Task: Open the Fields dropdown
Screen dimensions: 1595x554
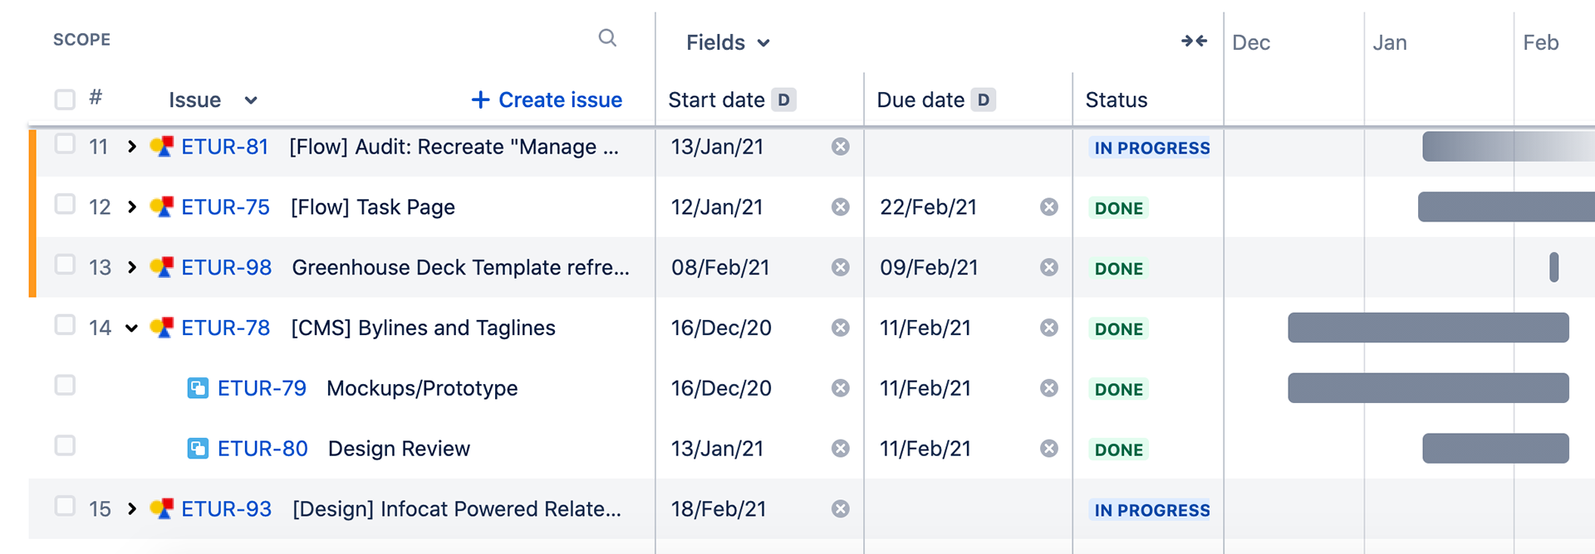Action: click(x=727, y=41)
